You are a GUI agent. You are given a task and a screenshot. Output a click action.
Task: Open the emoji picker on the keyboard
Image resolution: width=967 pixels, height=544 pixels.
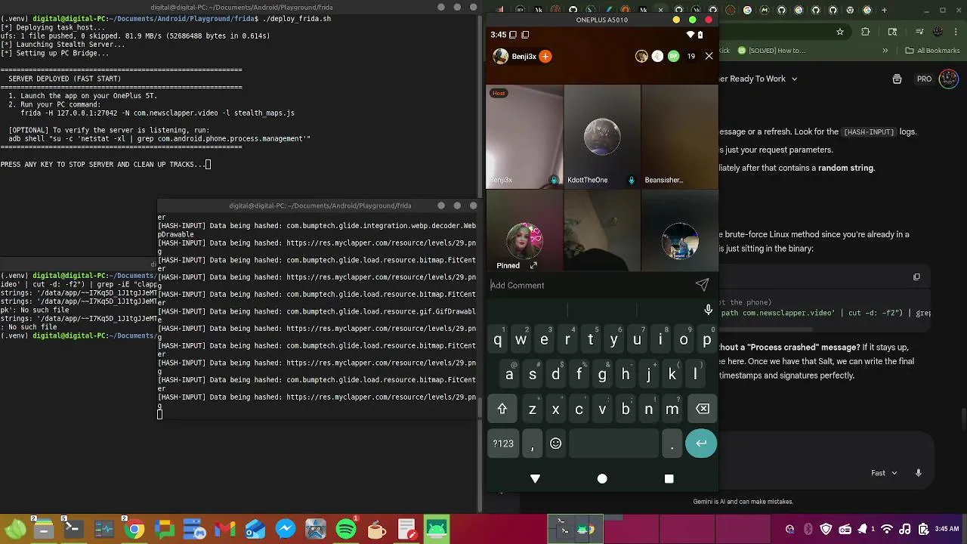pos(555,444)
